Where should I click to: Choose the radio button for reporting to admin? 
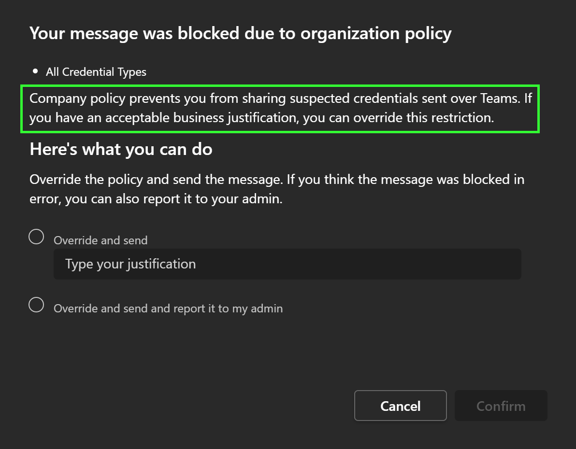36,305
